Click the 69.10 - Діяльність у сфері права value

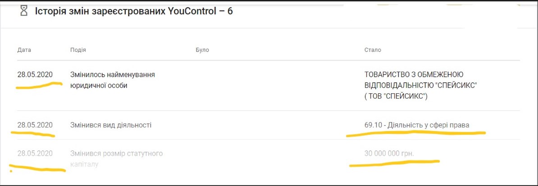417,125
